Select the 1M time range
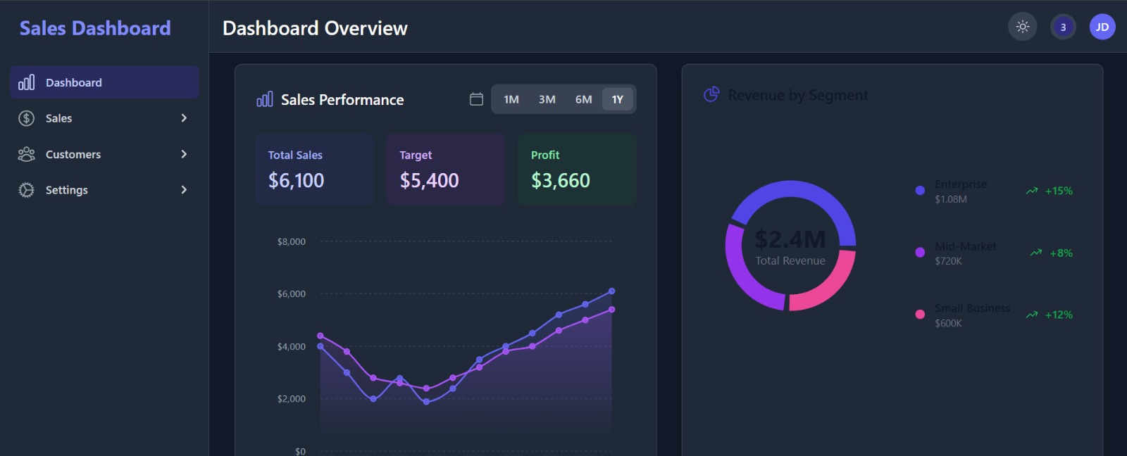 (x=511, y=99)
